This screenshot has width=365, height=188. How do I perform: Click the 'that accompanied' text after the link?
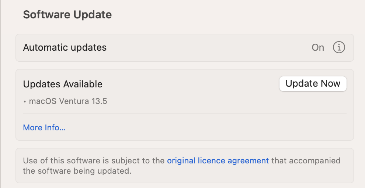click(x=306, y=161)
